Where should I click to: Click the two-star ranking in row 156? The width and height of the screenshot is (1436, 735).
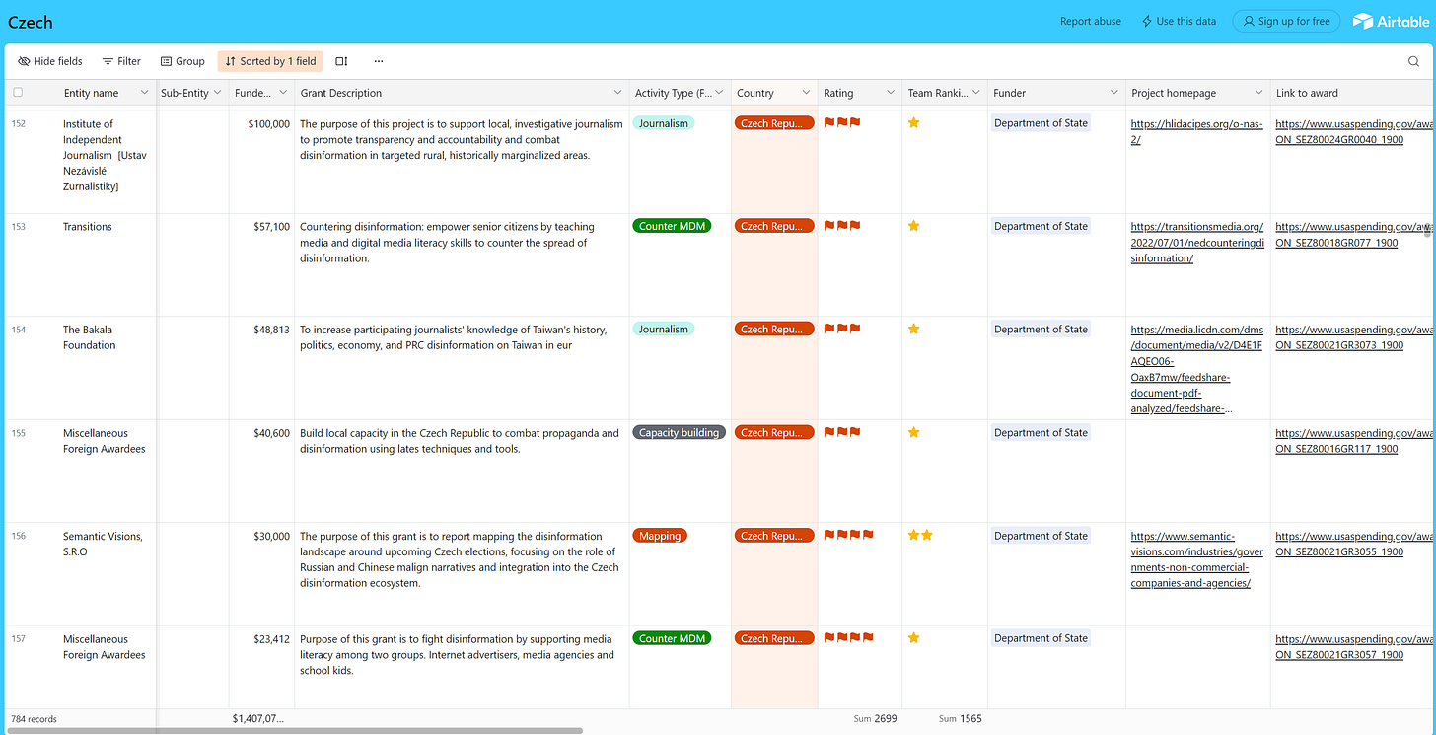pyautogui.click(x=920, y=536)
